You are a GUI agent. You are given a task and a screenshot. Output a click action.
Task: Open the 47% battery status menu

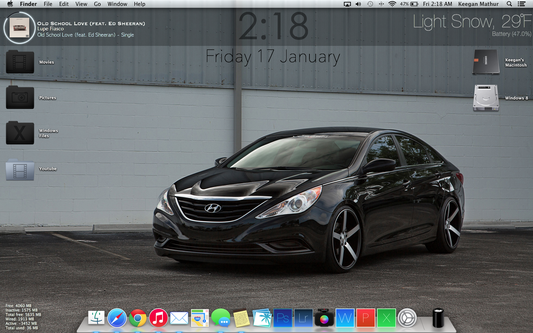click(409, 4)
